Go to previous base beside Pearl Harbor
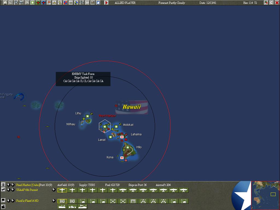The height and width of the screenshot is (210, 280). pyautogui.click(x=8, y=185)
